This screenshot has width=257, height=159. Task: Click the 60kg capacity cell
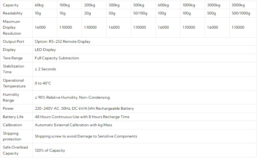39,5
